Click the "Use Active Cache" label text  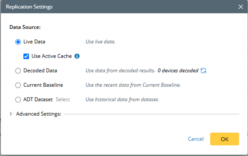click(52, 56)
